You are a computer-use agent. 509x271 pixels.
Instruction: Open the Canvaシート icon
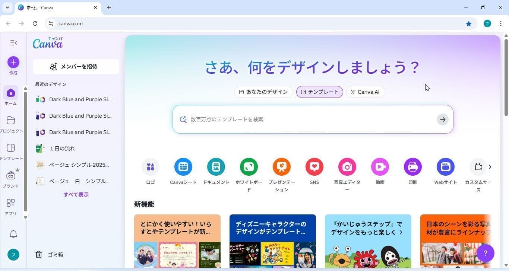click(x=183, y=167)
